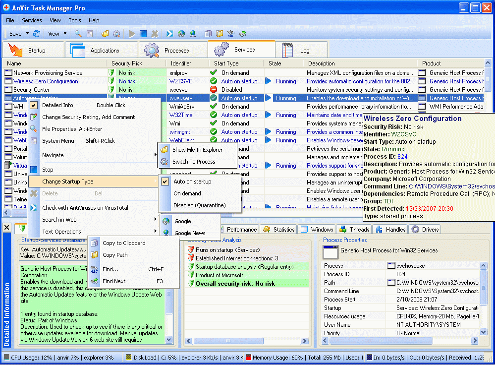Click the magnifier icon in the toolbar
This screenshot has width=495, height=365.
pos(78,34)
